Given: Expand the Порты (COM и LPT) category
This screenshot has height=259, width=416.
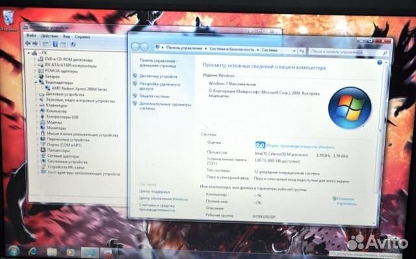Looking at the screenshot, I should click(38, 144).
